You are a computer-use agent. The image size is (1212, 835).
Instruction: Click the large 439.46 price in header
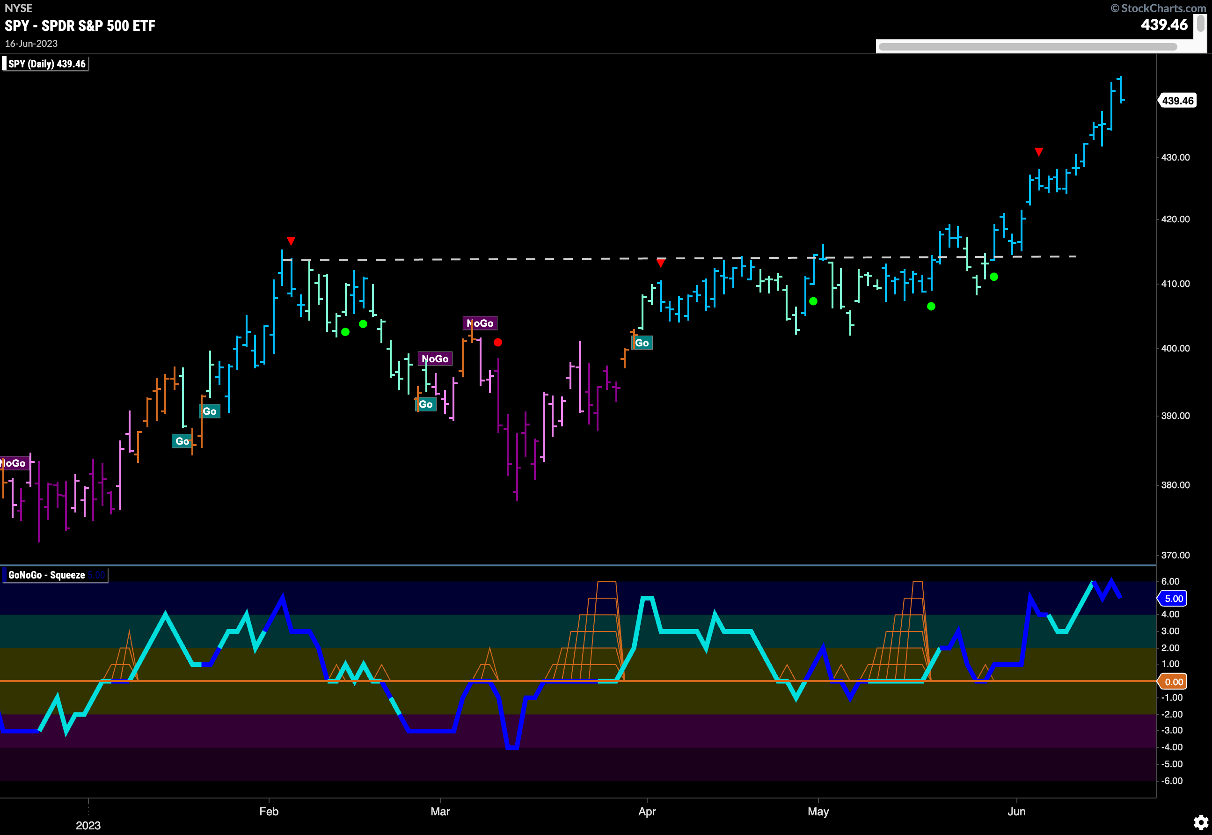coord(1164,25)
